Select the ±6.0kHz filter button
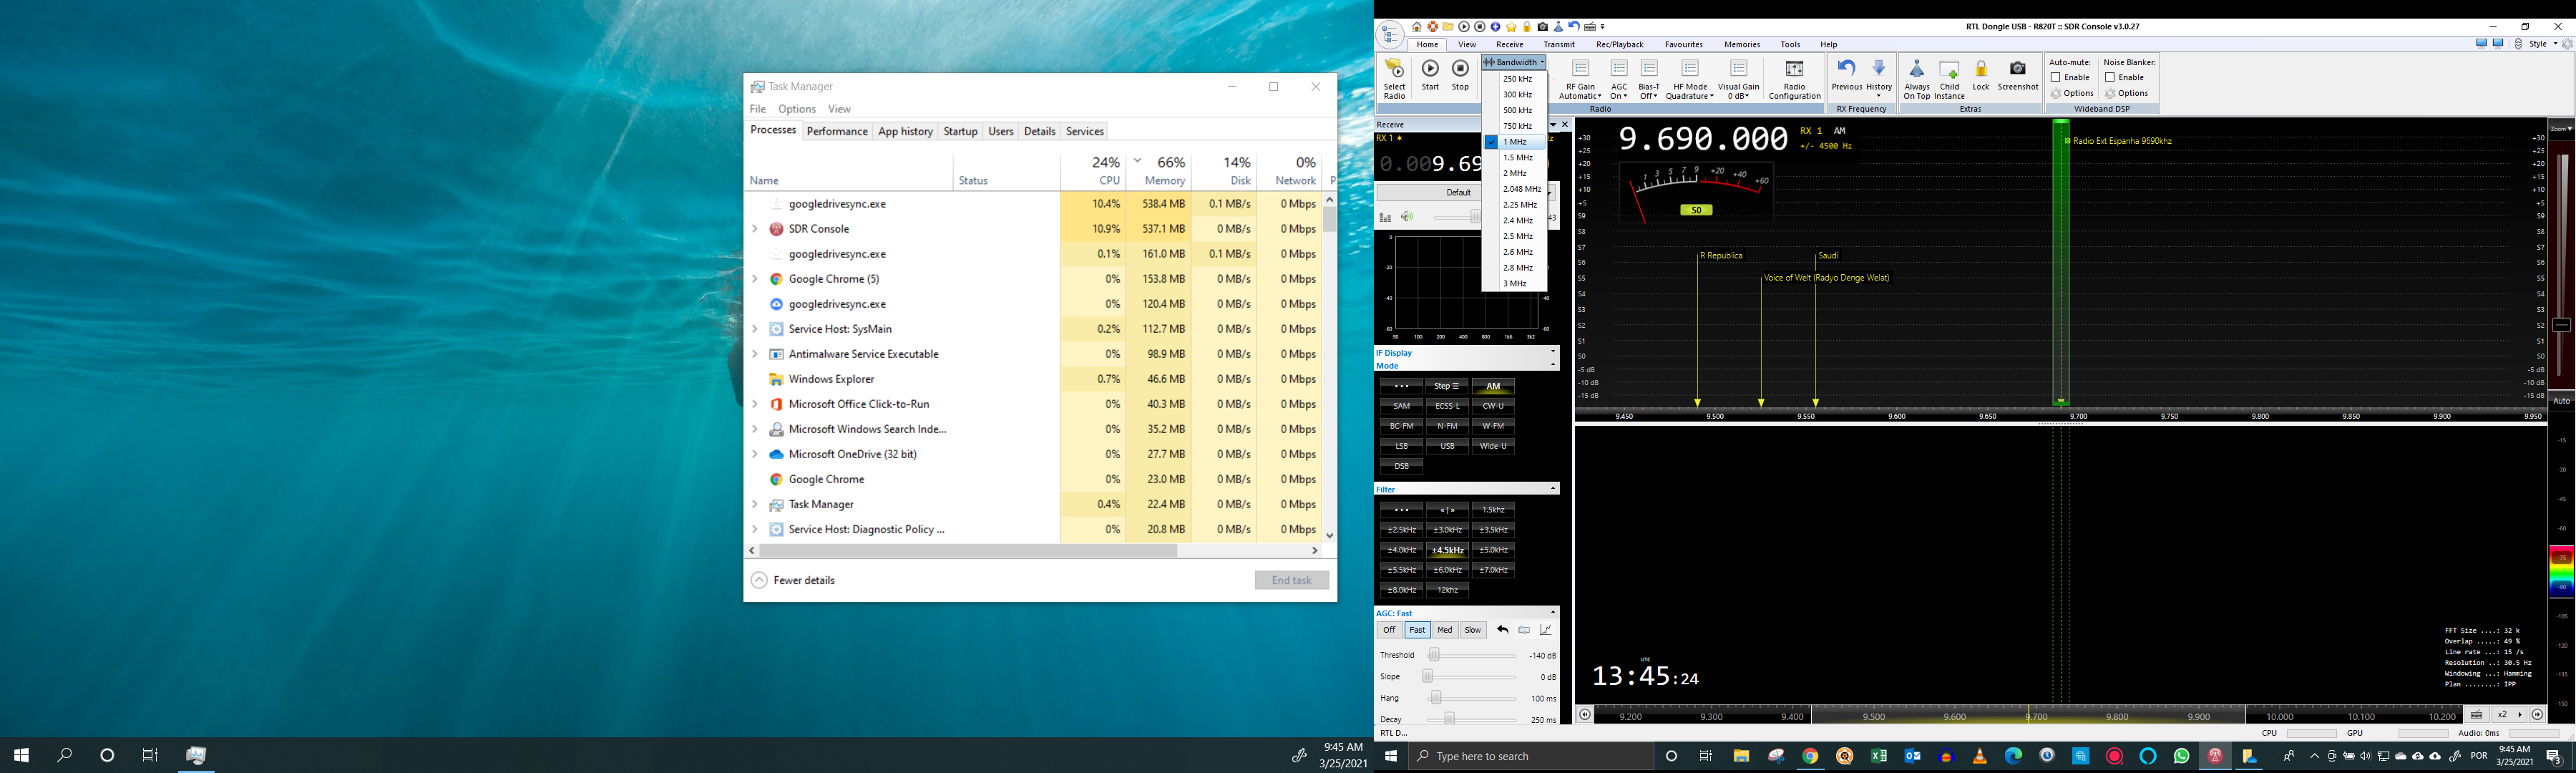2576x773 pixels. (x=1447, y=570)
